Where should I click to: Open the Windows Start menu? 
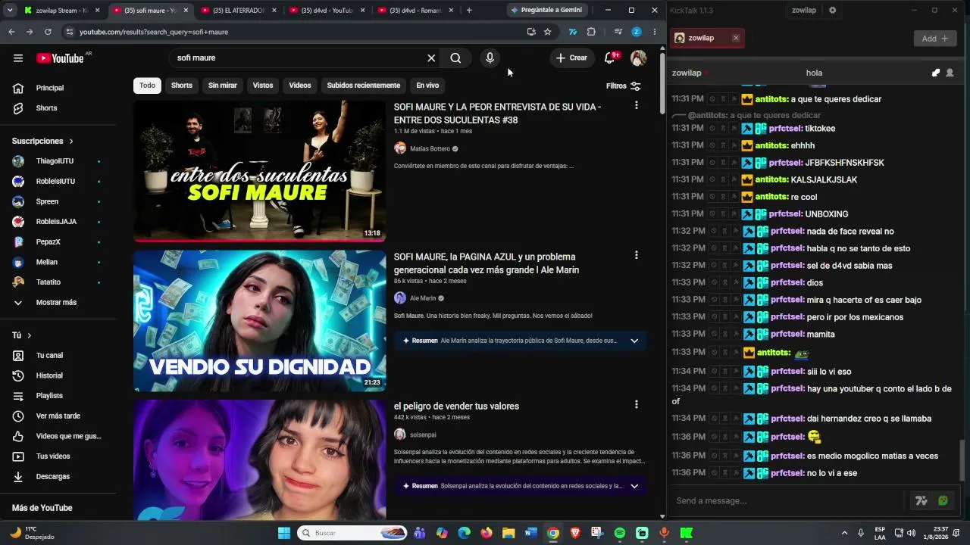tap(284, 533)
